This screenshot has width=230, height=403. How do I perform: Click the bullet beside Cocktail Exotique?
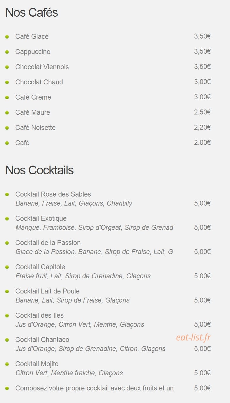7,219
